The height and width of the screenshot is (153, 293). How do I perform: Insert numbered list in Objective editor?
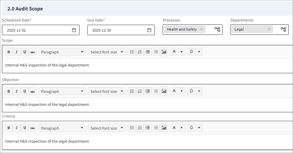tap(140, 91)
